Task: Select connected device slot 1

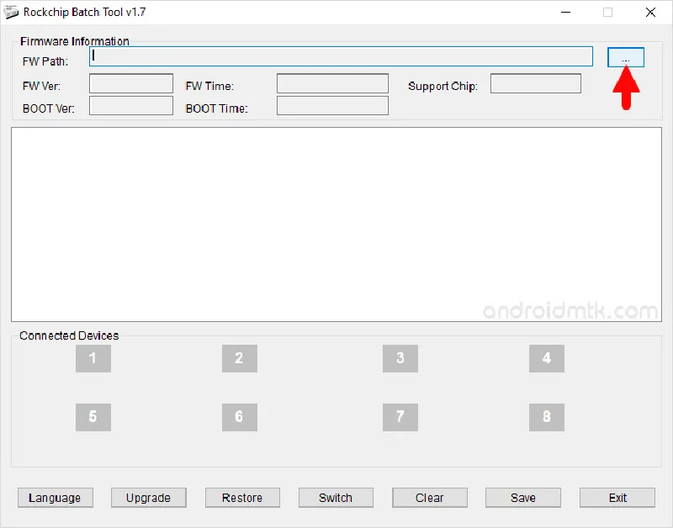Action: pos(93,358)
